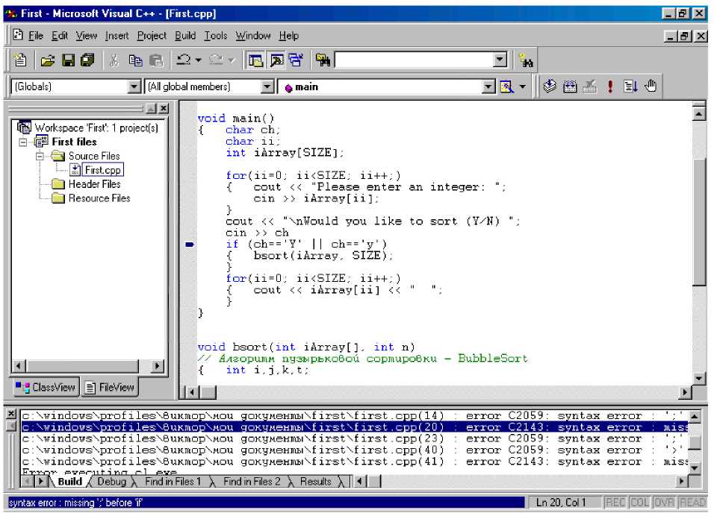Screen dimensions: 714x516
Task: Open the (All global members) filter dropdown
Action: [267, 86]
